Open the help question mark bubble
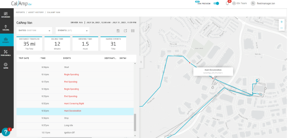This screenshot has height=138, width=288. pyautogui.click(x=6, y=132)
